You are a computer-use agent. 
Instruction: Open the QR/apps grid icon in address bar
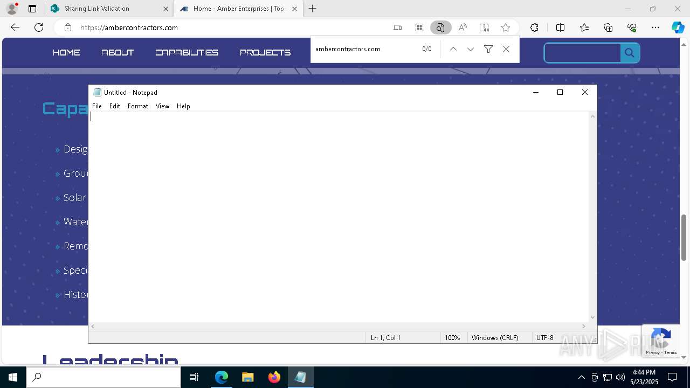click(419, 27)
